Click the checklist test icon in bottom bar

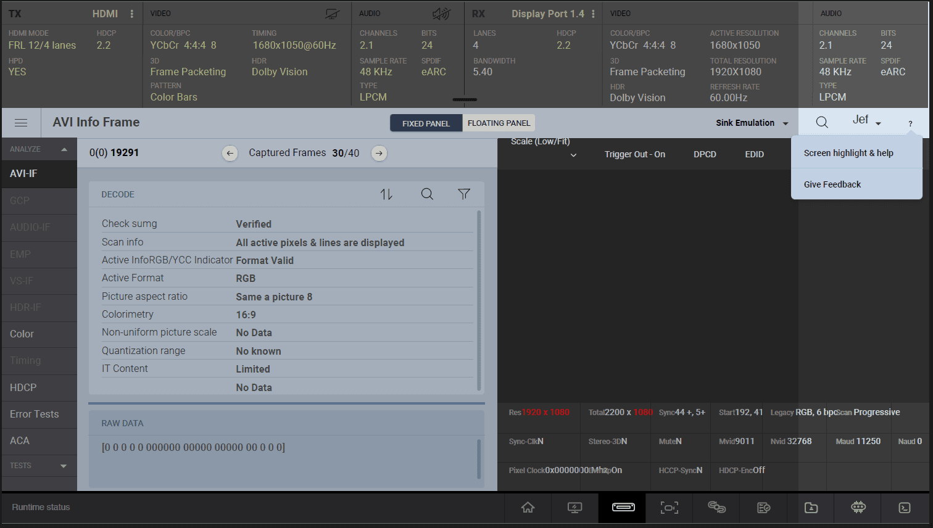[764, 508]
